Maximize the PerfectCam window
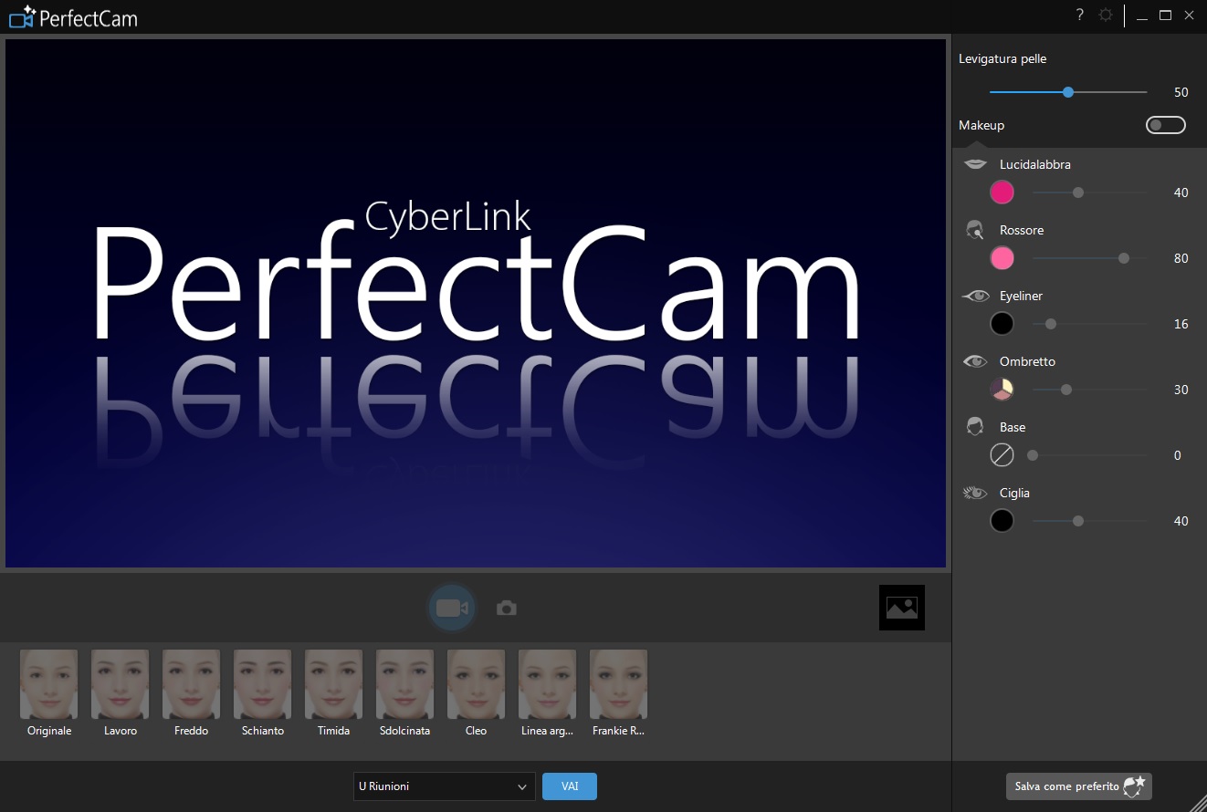The height and width of the screenshot is (812, 1207). coord(1165,15)
